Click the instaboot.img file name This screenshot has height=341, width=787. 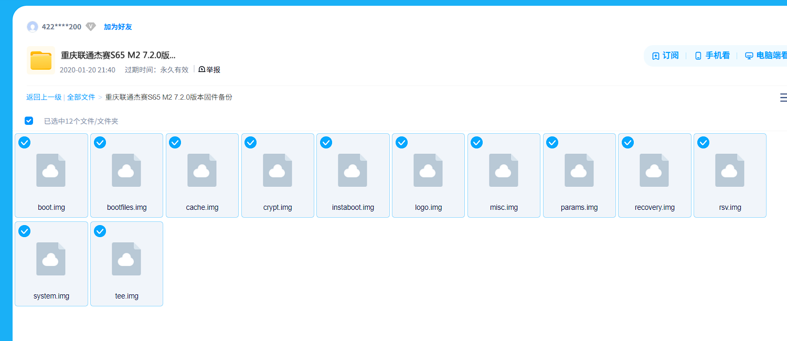tap(353, 207)
